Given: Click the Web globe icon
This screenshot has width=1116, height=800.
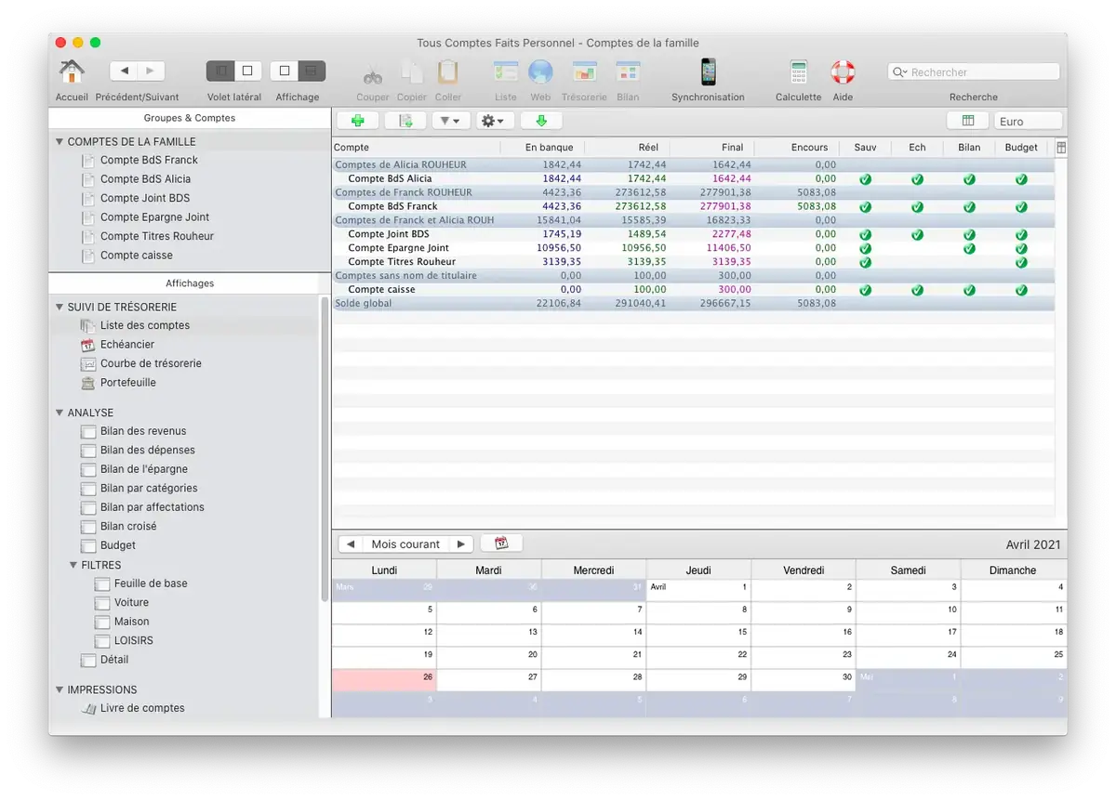Looking at the screenshot, I should click(x=540, y=72).
